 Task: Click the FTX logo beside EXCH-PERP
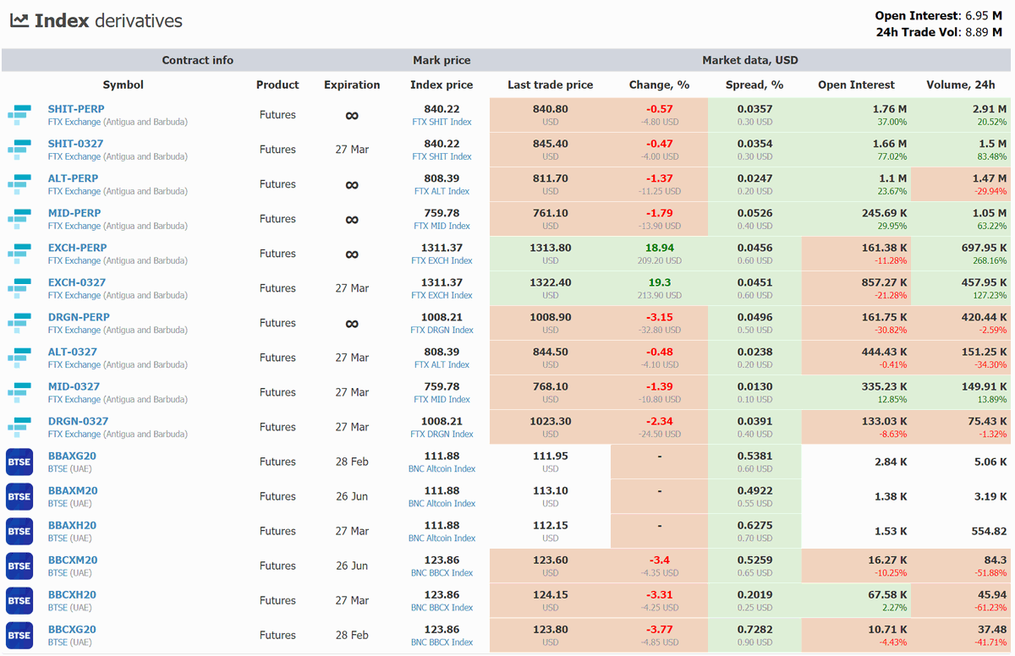coord(19,254)
